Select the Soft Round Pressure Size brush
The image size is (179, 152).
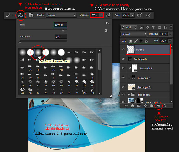click(38, 52)
